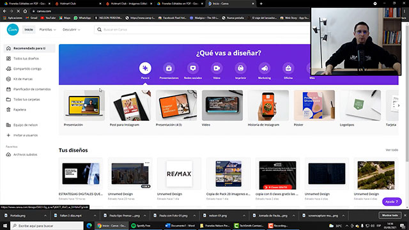This screenshot has height=230, width=409.
Task: Open download options chevron for Portada.png
Action: [x=45, y=216]
